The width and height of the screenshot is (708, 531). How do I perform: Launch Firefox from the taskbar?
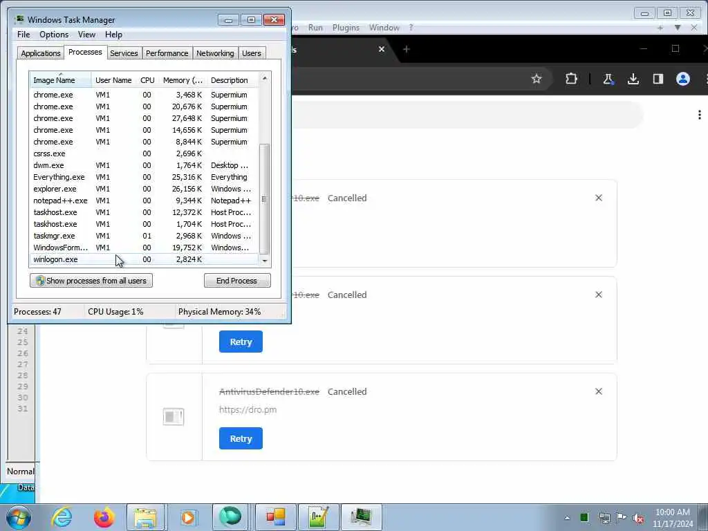[x=104, y=517]
